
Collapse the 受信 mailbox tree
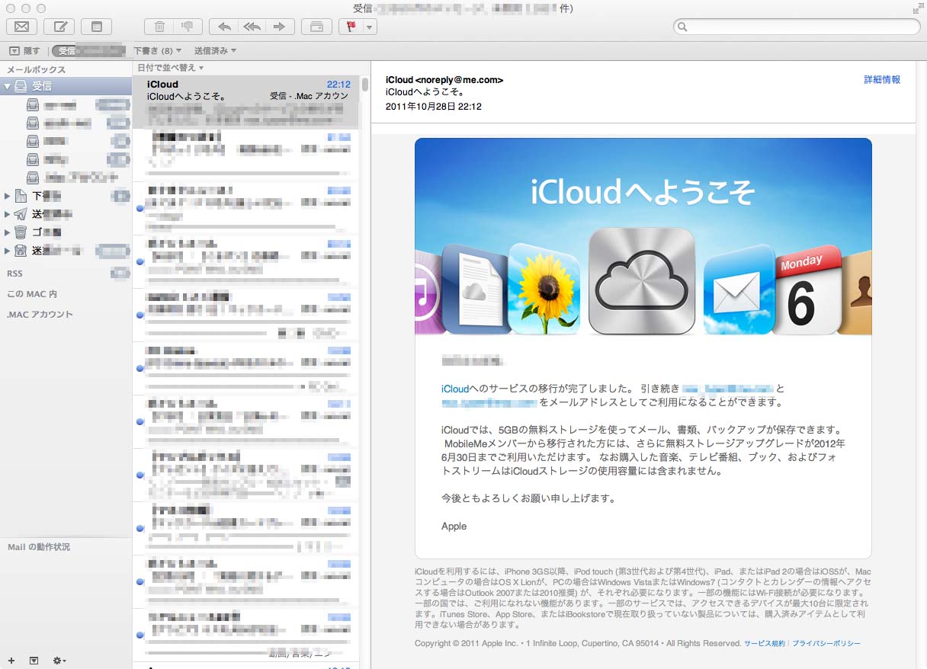point(8,86)
